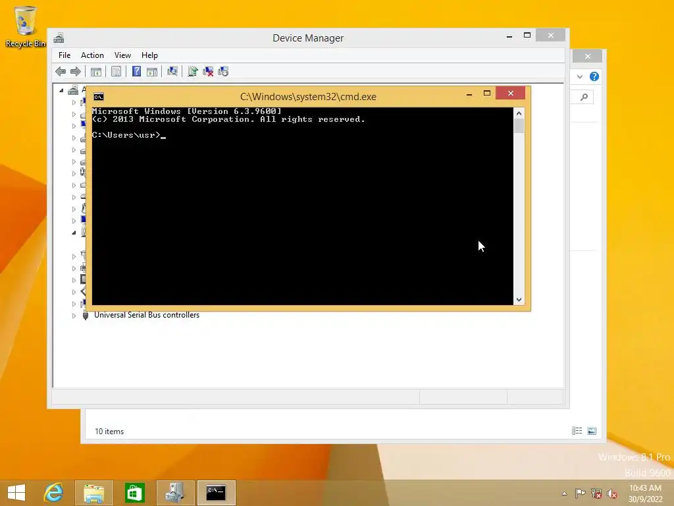
Task: Minimize the Device Manager window
Action: [x=509, y=36]
